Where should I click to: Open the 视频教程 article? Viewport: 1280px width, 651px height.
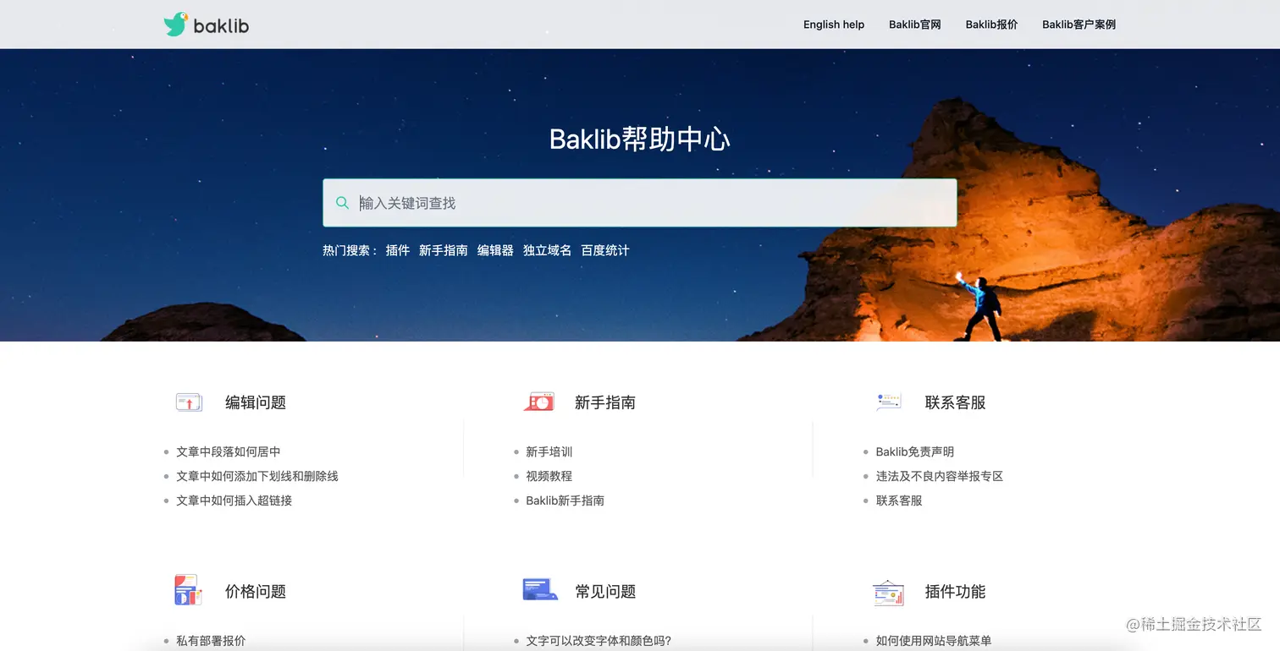(x=549, y=476)
